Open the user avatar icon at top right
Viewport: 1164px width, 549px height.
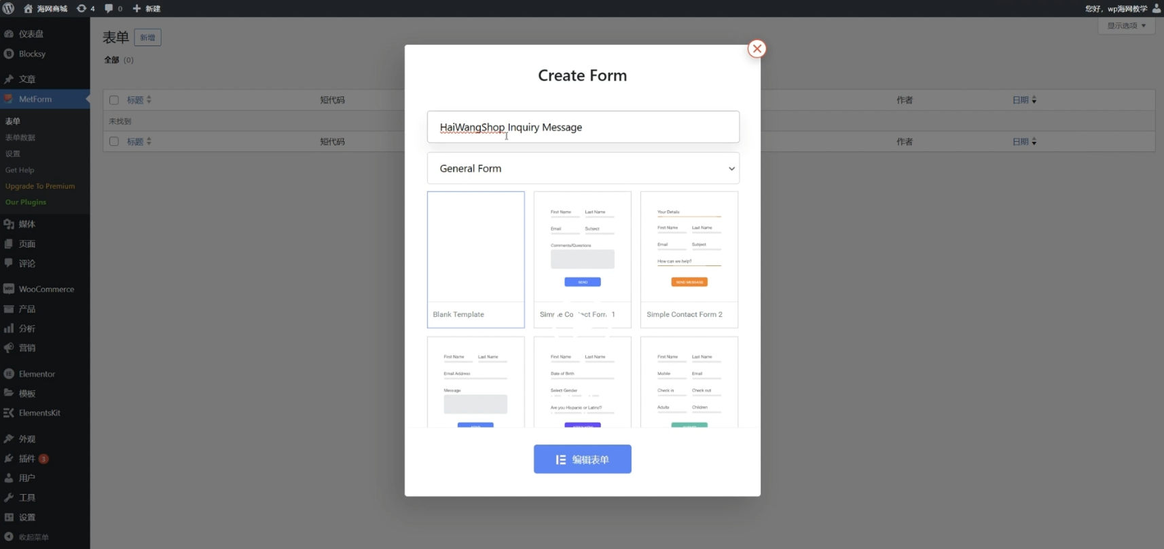pos(1157,8)
